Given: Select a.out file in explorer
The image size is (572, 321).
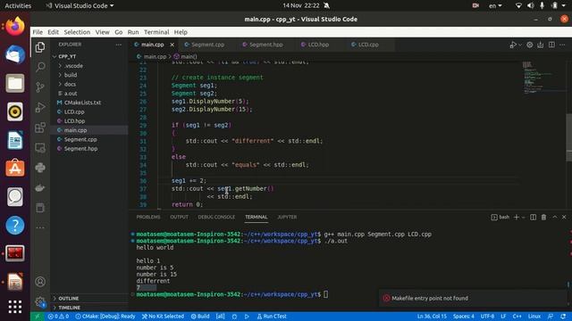Looking at the screenshot, I should (71, 94).
